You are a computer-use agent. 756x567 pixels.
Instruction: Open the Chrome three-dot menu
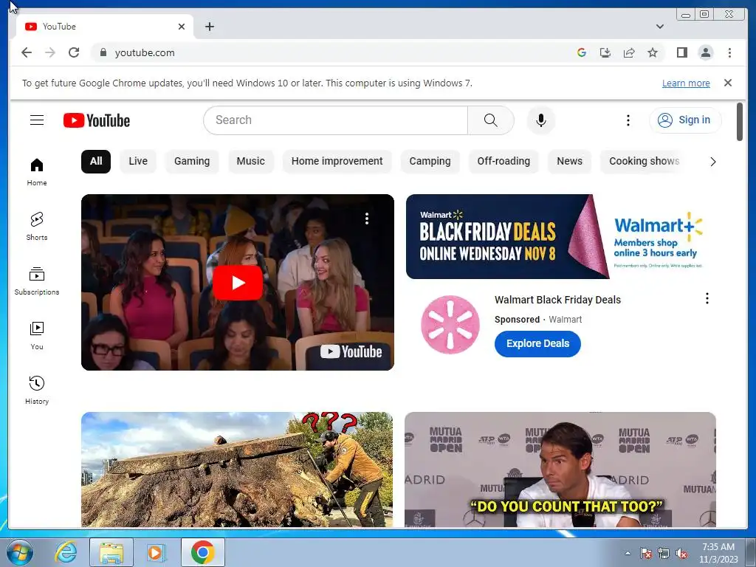tap(729, 52)
